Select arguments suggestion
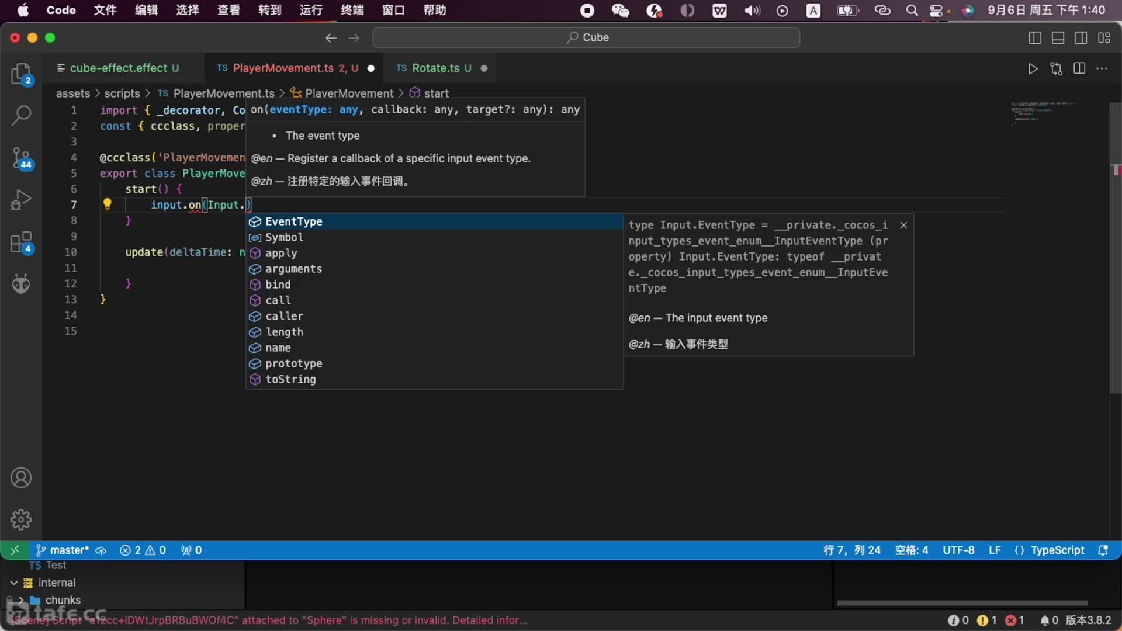The height and width of the screenshot is (631, 1122). (434, 269)
